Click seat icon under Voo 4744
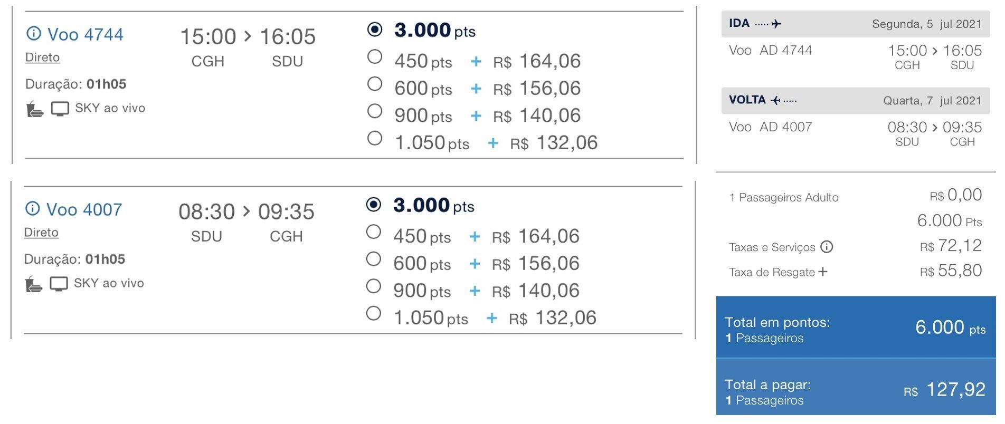Viewport: 1005px width, 424px height. point(34,109)
